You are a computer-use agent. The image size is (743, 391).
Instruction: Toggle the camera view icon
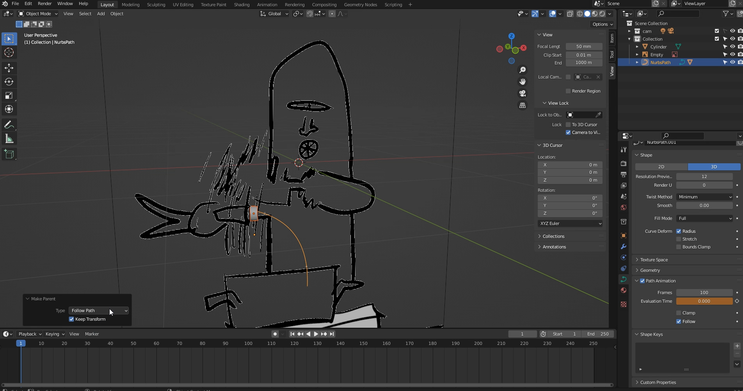pos(522,93)
